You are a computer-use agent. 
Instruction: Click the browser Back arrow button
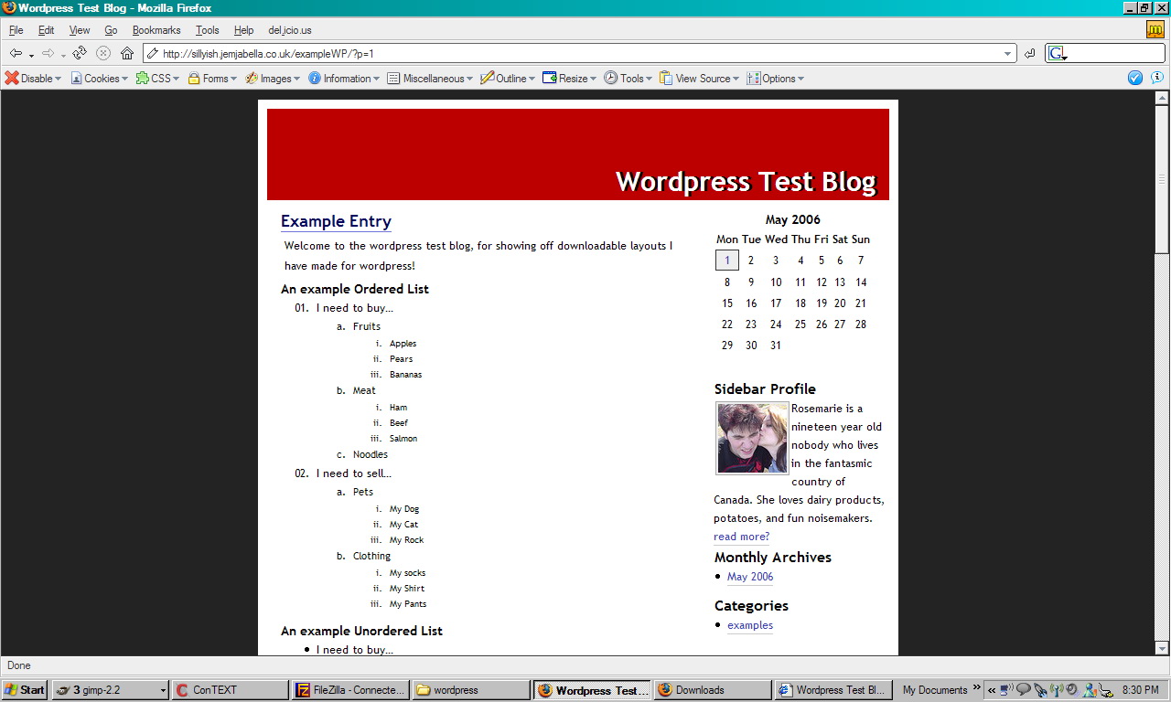16,53
